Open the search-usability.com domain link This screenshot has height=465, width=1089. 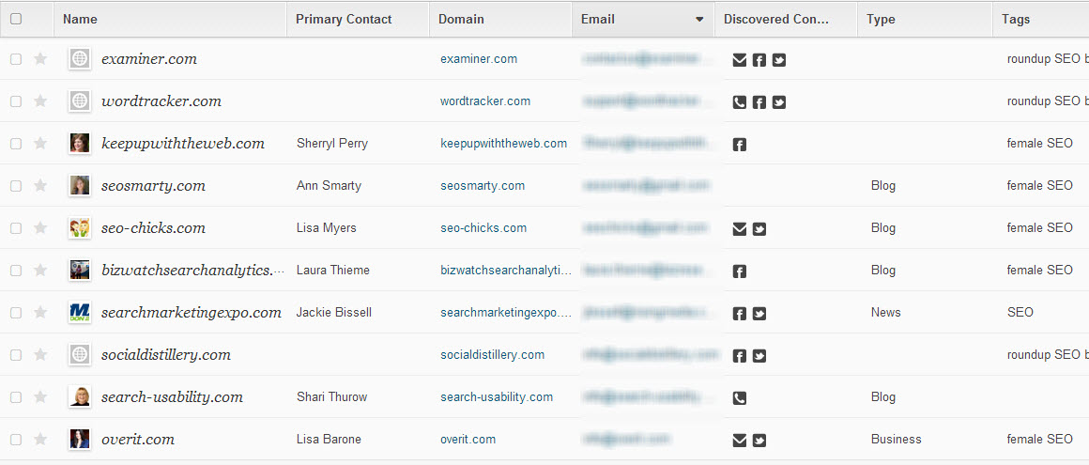click(x=497, y=396)
